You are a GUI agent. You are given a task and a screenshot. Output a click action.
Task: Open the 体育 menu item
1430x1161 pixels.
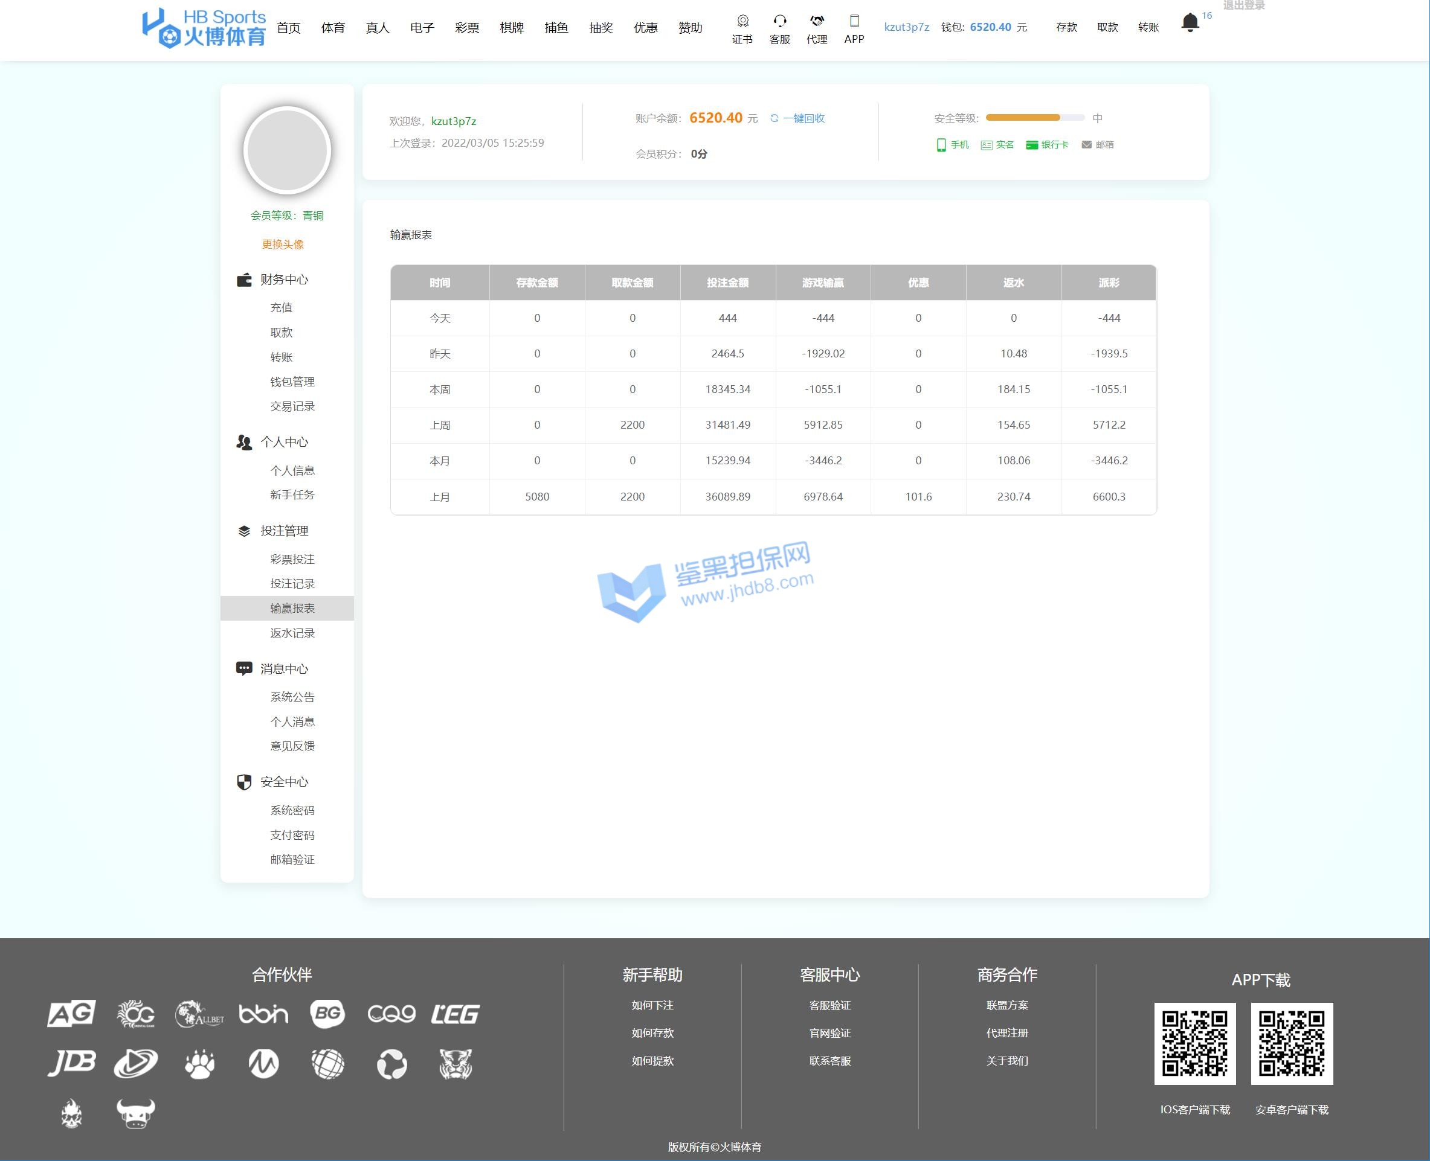[x=332, y=27]
